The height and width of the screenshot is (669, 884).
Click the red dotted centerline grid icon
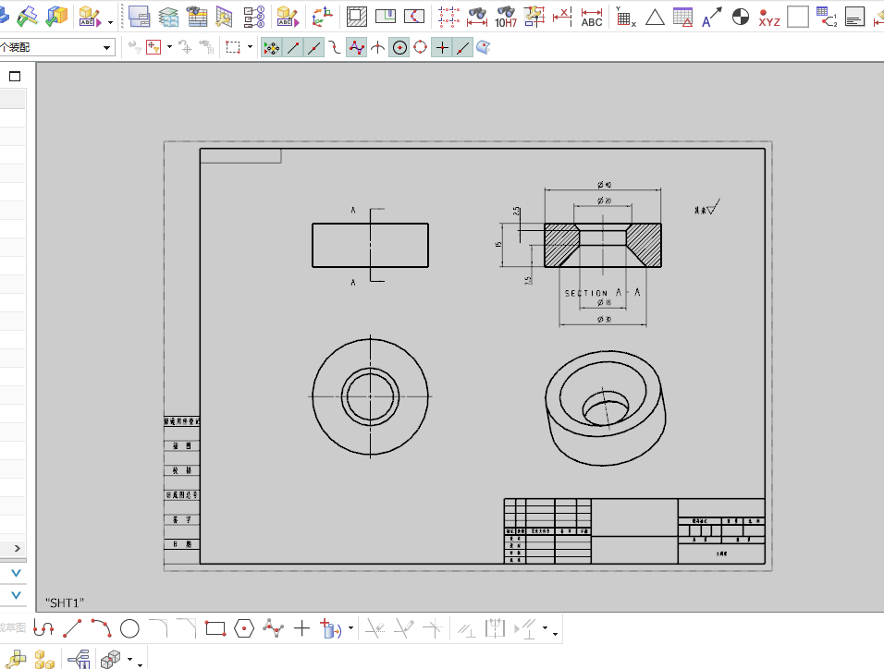pyautogui.click(x=448, y=17)
